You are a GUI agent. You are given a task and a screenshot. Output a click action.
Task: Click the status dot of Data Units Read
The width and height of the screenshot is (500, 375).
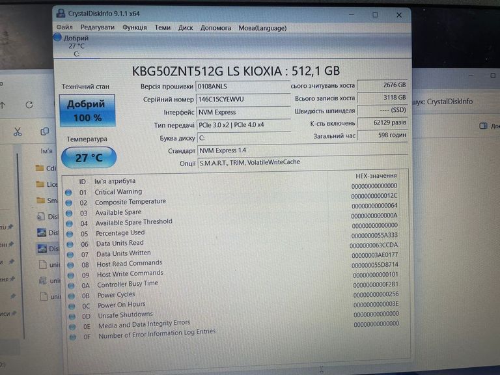(x=70, y=245)
